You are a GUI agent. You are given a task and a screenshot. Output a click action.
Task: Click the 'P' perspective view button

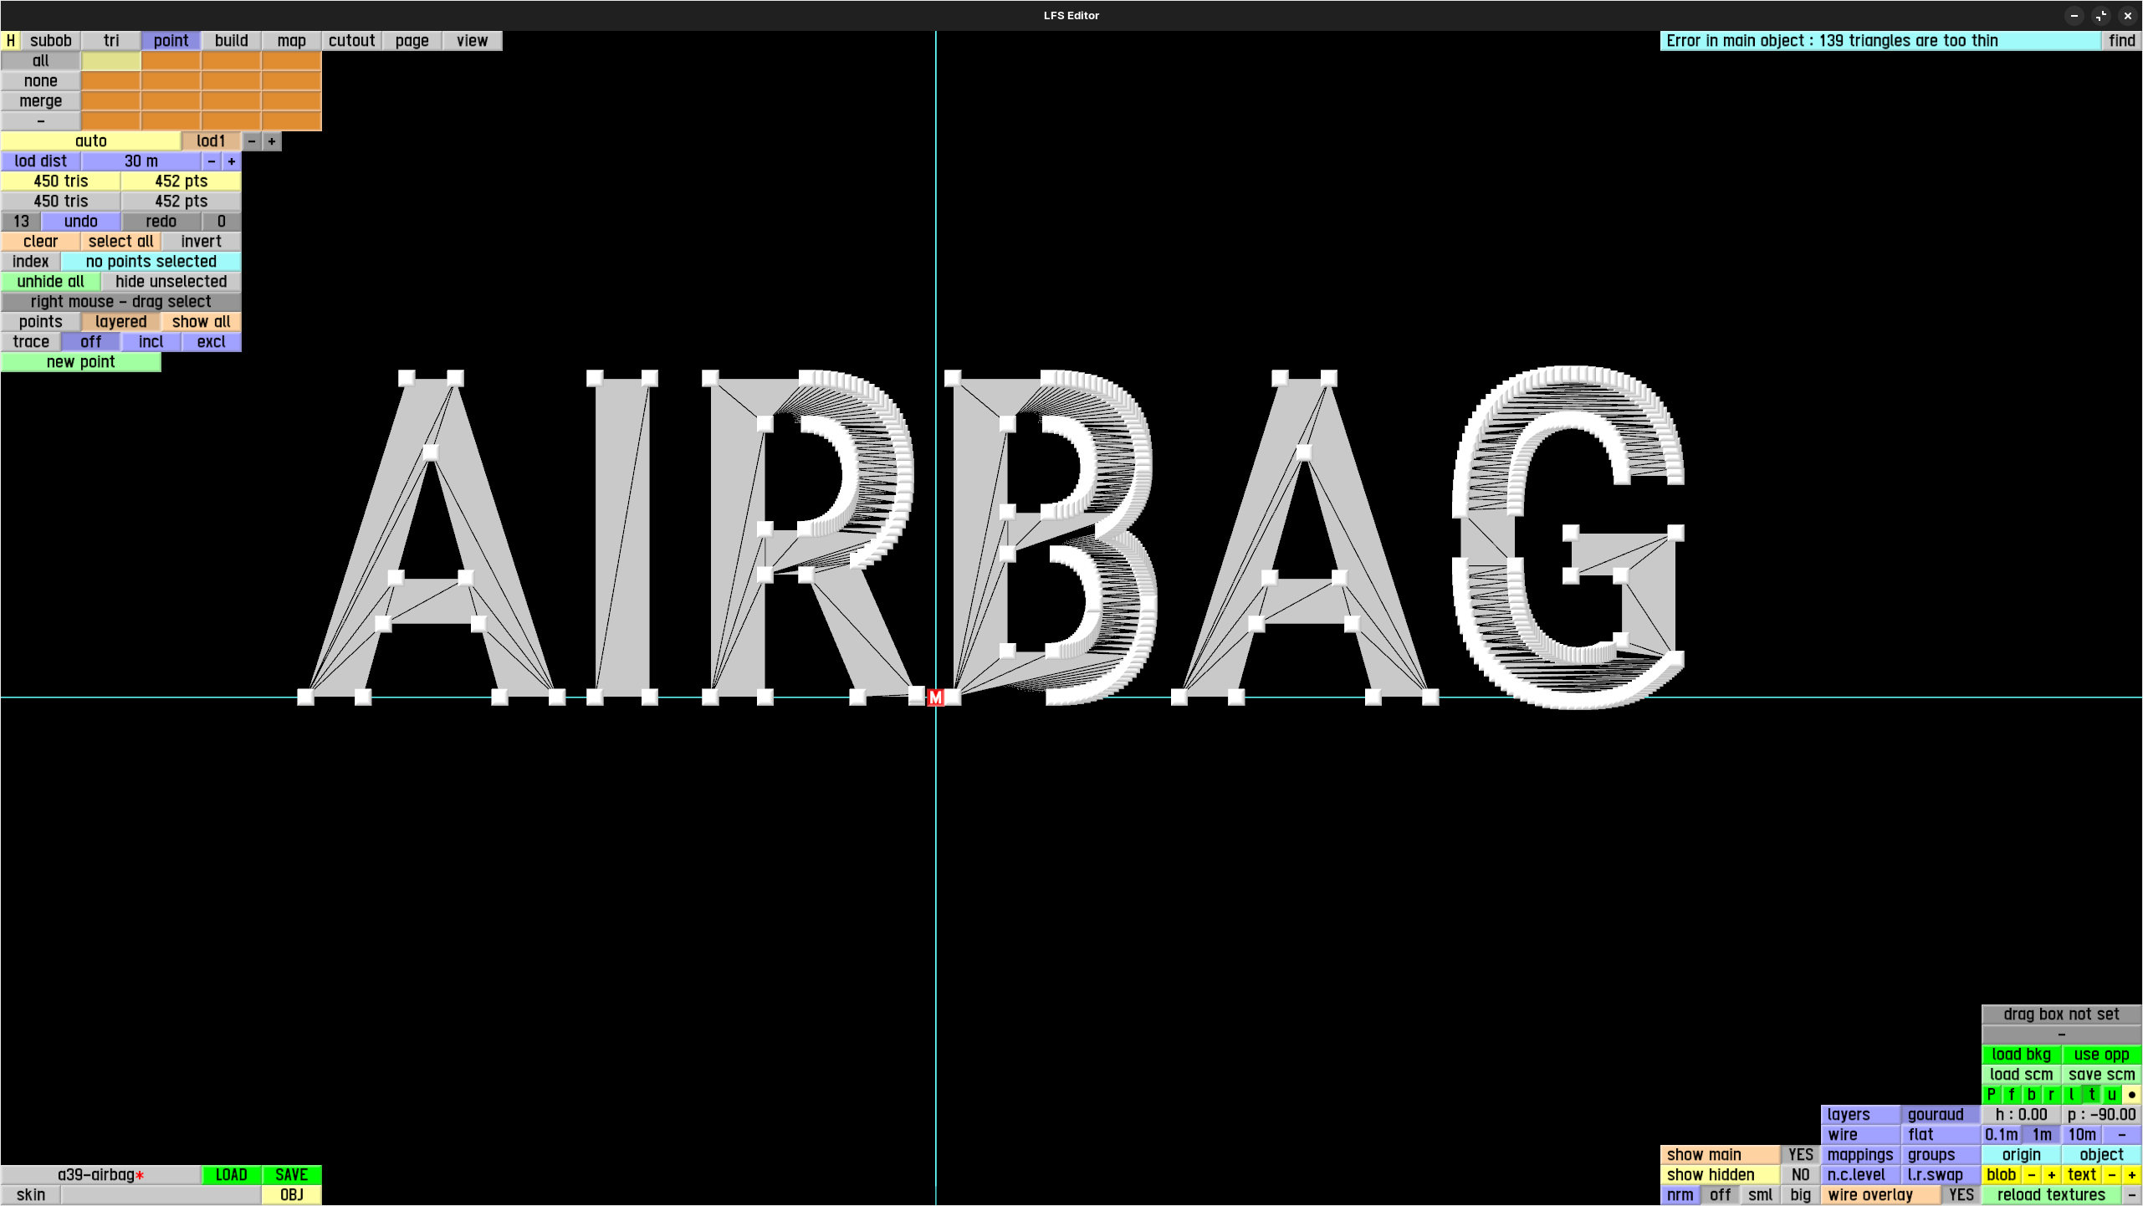click(1992, 1095)
